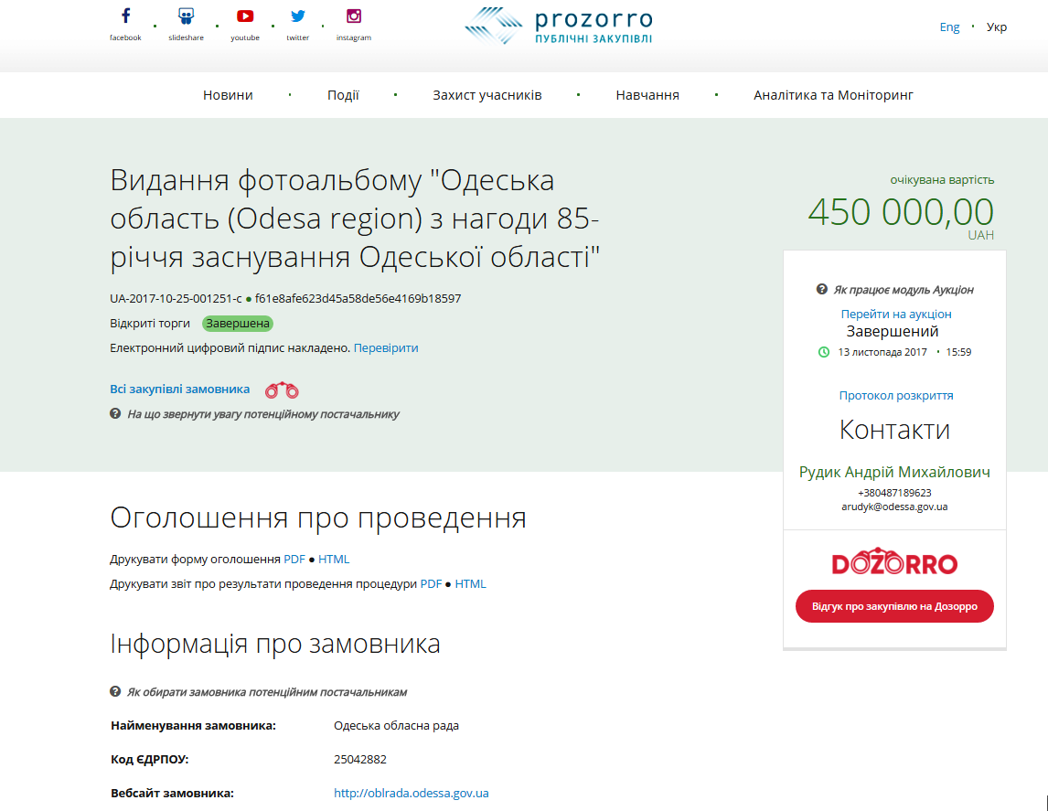The width and height of the screenshot is (1048, 811).
Task: Click hash f61e8afe623d45a58de56e4169b18597
Action: click(x=358, y=299)
